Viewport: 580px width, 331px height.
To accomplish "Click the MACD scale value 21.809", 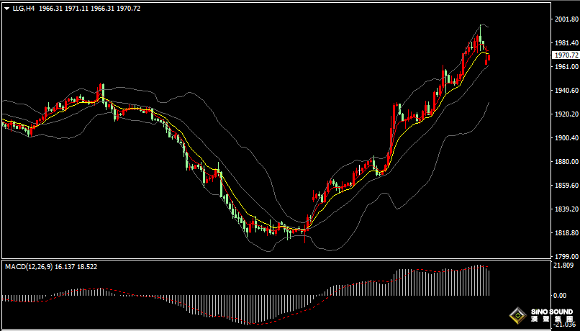I will click(x=565, y=266).
